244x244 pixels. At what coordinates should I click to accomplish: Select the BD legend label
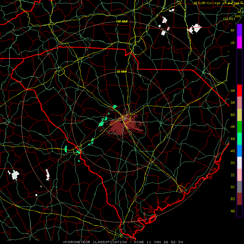233,115
